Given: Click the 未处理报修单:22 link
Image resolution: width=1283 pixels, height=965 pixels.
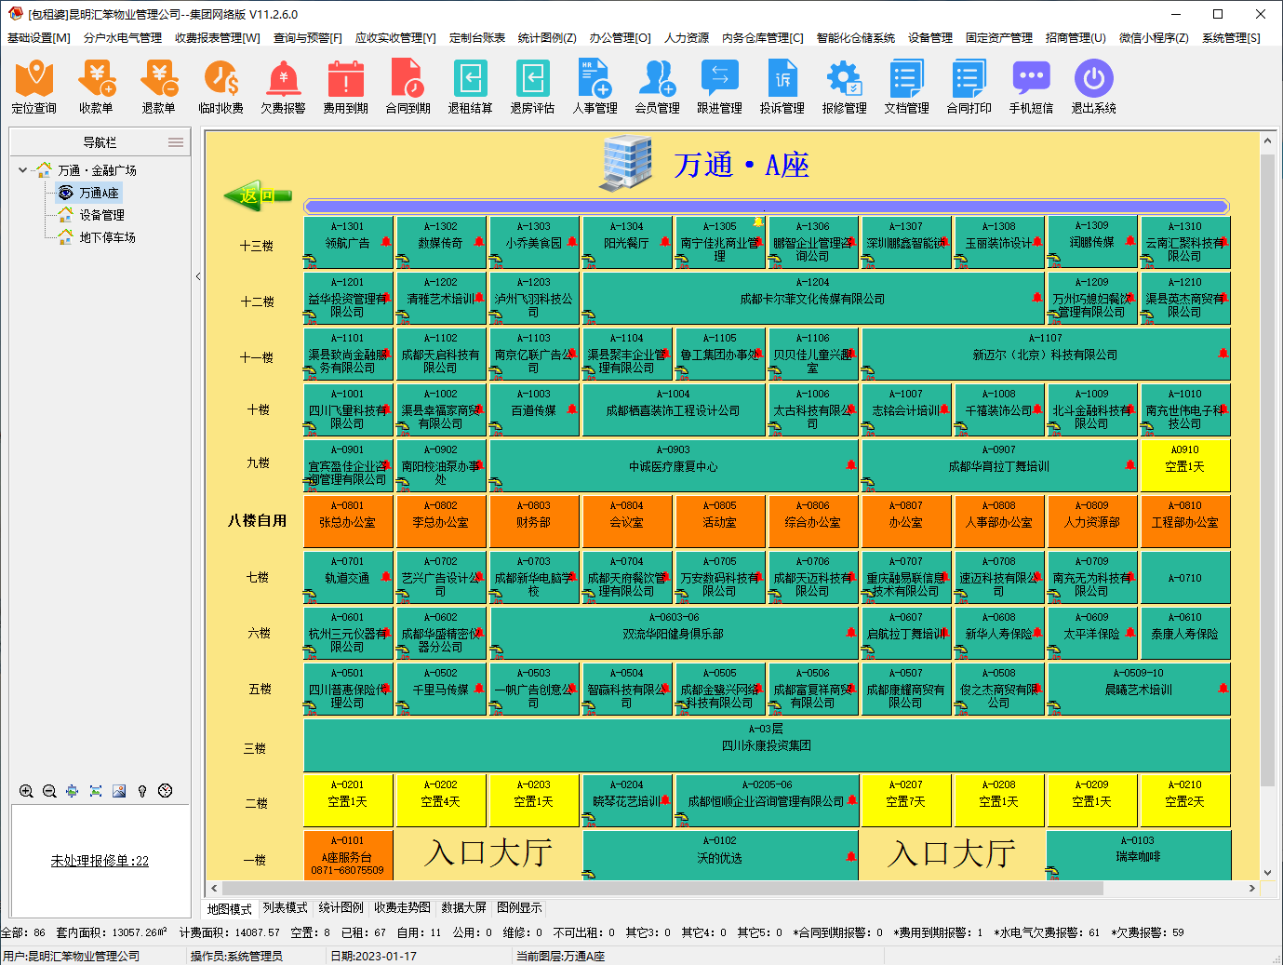Looking at the screenshot, I should (100, 861).
